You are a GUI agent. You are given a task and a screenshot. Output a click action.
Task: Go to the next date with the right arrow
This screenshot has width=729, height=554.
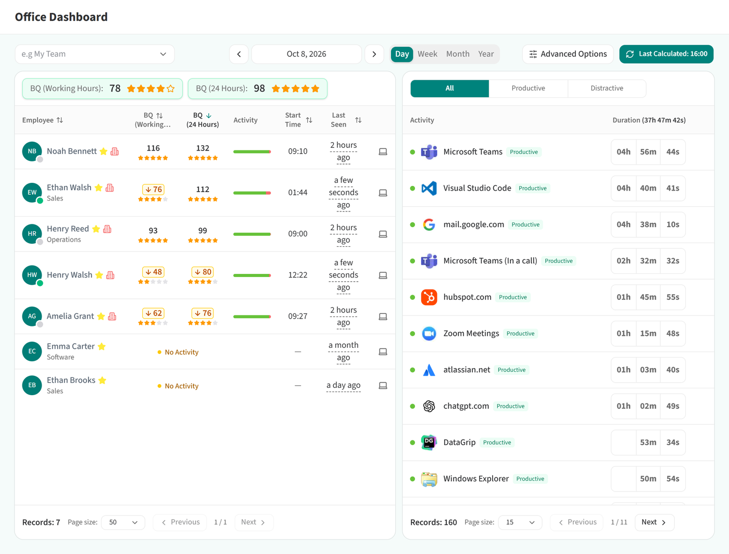point(374,54)
